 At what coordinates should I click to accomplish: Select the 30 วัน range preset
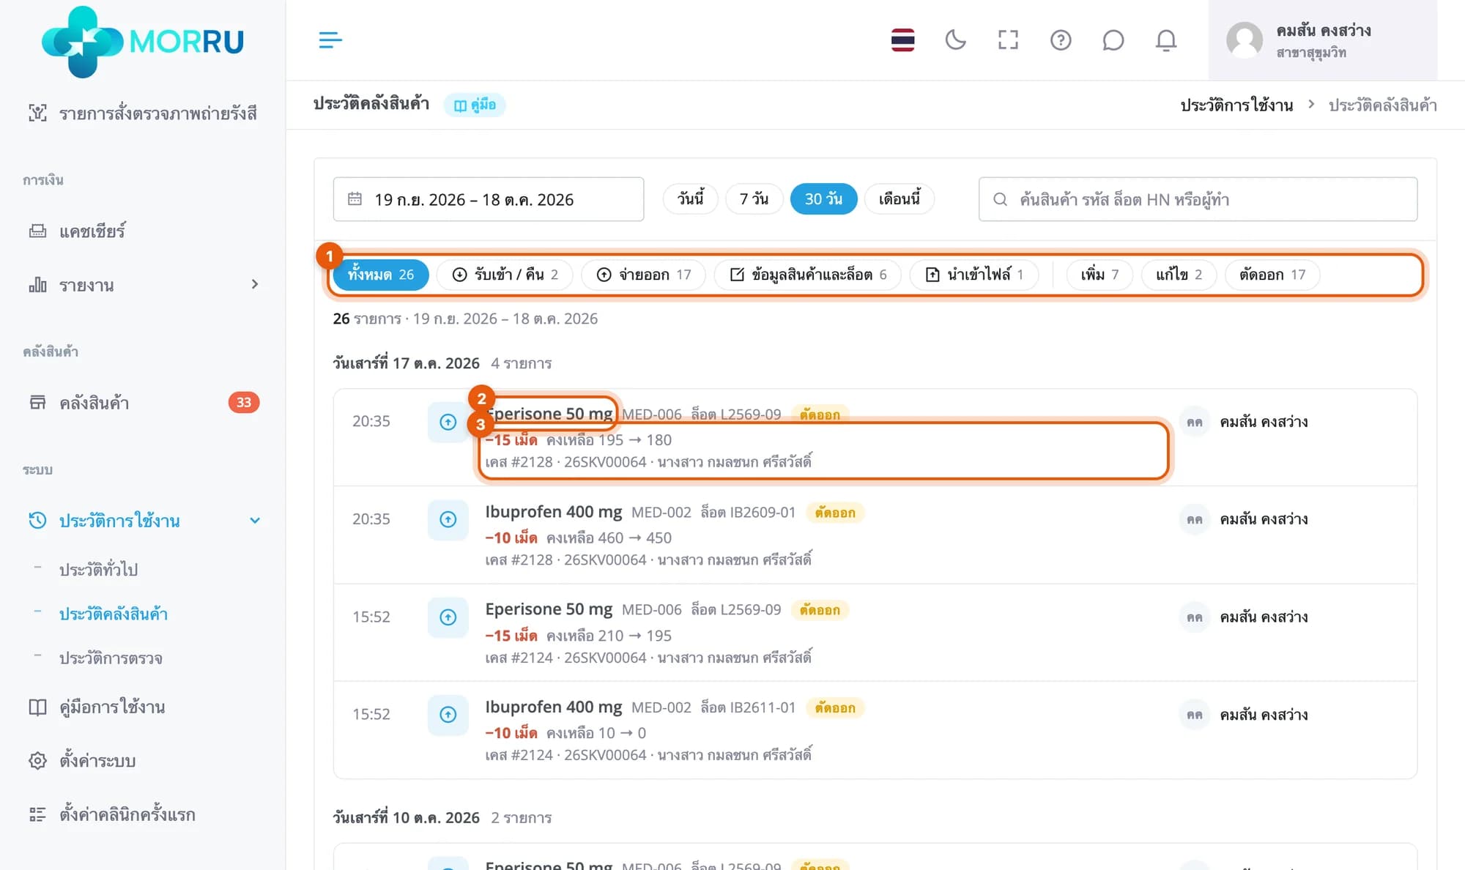(824, 199)
